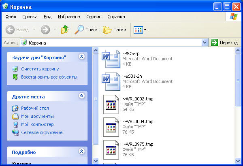Minimize the Корзина window

click(x=217, y=7)
